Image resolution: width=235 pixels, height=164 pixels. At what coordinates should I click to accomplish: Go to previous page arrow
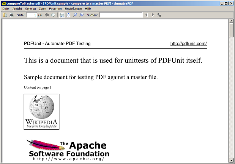pyautogui.click(x=47, y=15)
